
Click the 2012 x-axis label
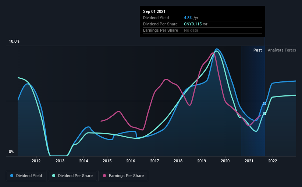point(36,161)
